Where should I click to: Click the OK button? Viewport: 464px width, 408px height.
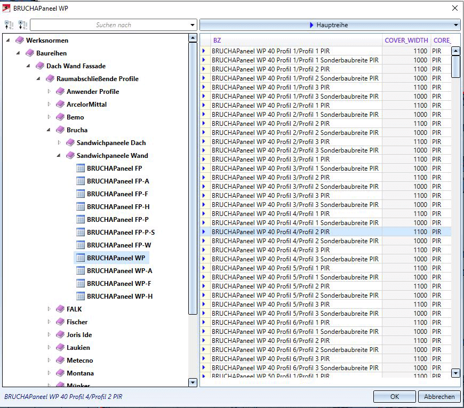pos(395,396)
